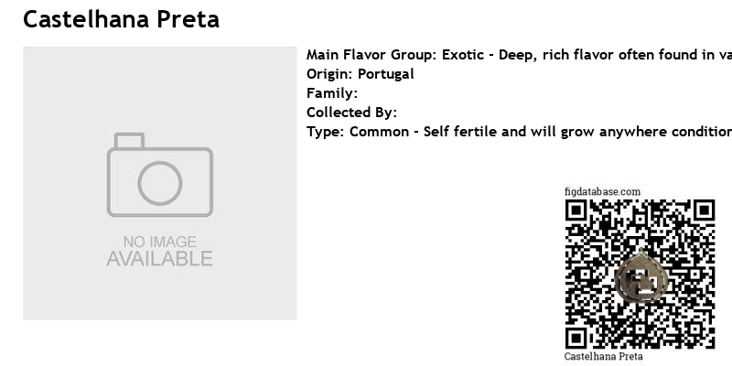Click the fig logo inside the QR code
The height and width of the screenshot is (366, 732).
pos(641,277)
